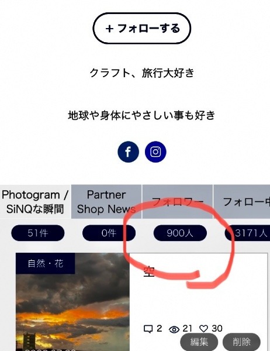This screenshot has height=351, width=270.
Task: Click the 900人 followers count badge
Action: click(180, 233)
